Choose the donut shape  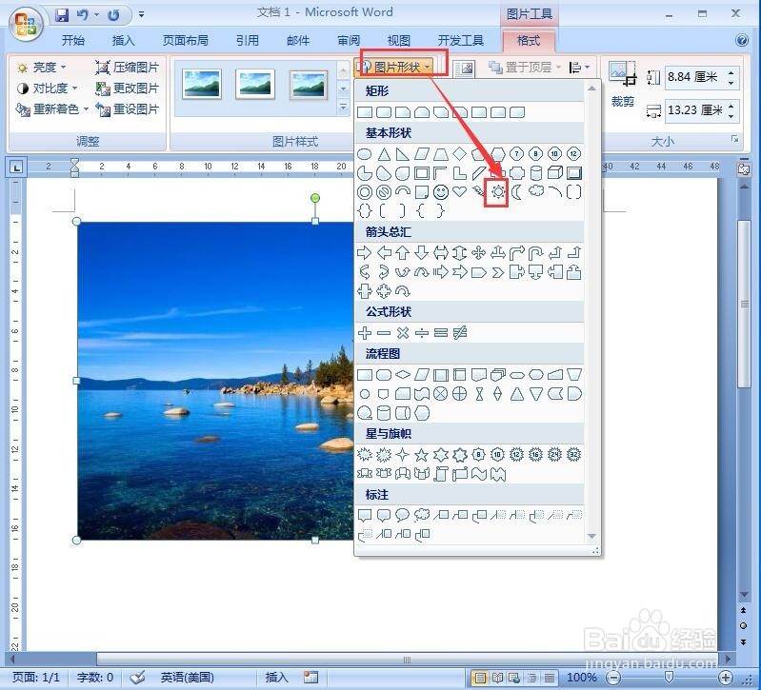point(365,192)
